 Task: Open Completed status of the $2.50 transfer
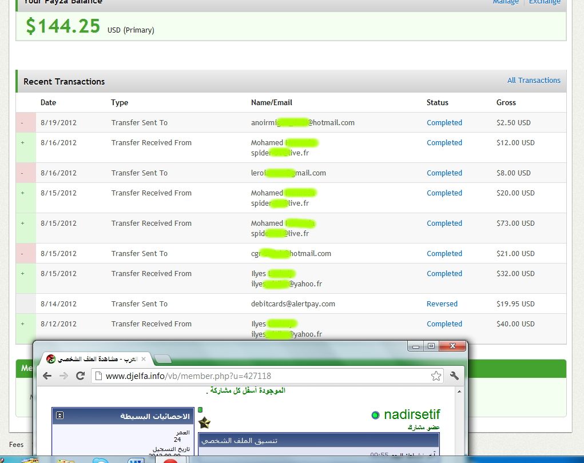click(444, 122)
